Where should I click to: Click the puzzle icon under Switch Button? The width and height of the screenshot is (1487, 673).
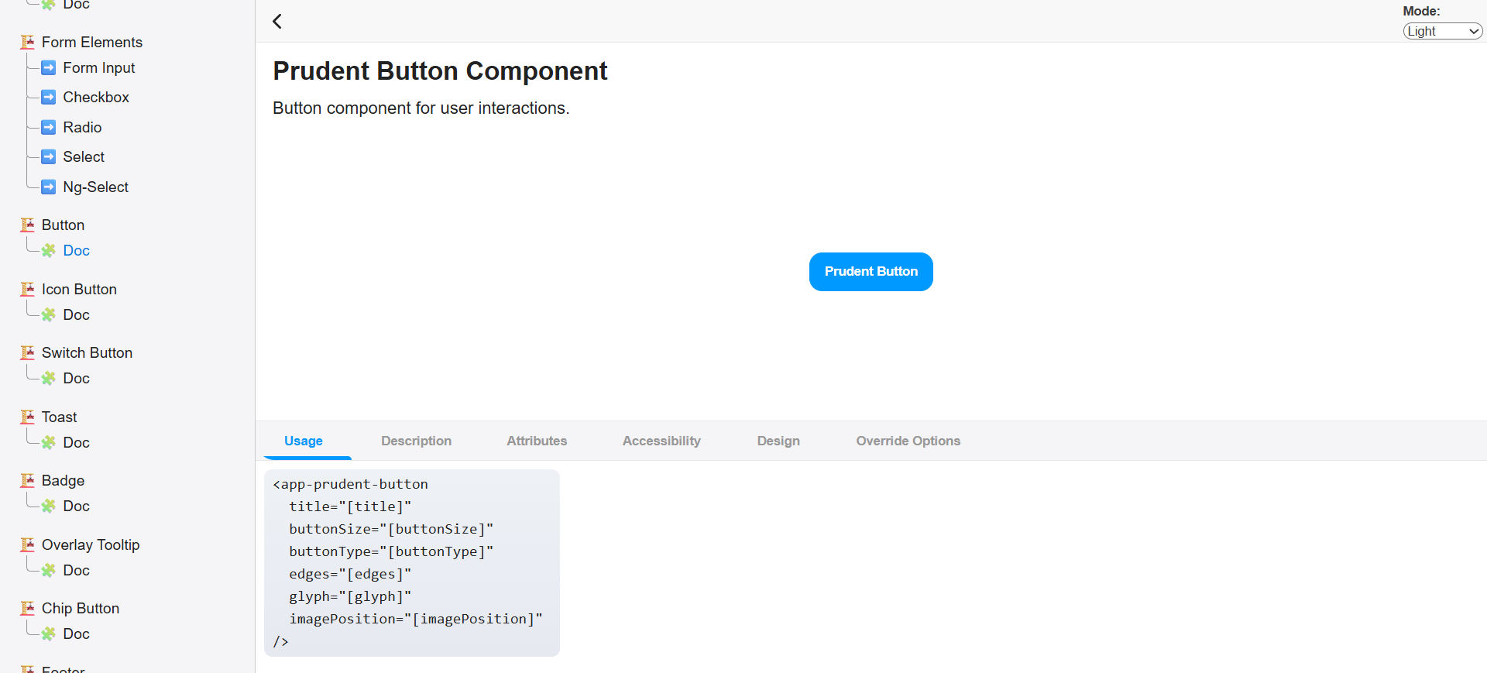pyautogui.click(x=49, y=378)
